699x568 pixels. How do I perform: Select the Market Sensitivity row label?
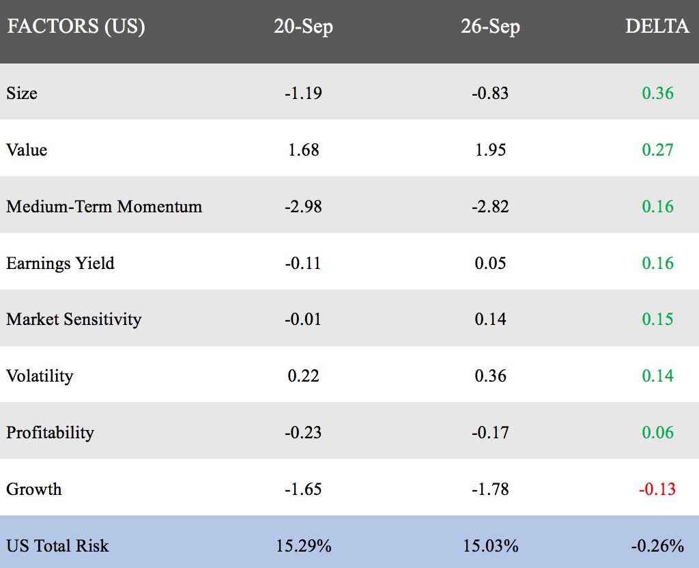point(74,319)
